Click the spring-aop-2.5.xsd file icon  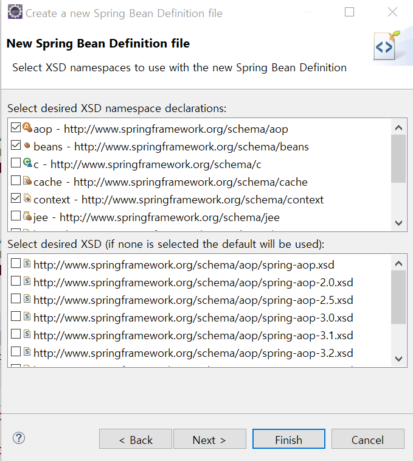coord(27,298)
